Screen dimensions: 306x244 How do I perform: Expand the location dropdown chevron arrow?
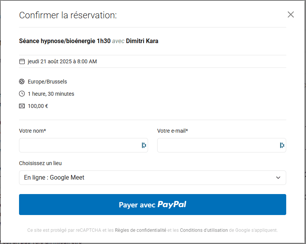click(278, 178)
